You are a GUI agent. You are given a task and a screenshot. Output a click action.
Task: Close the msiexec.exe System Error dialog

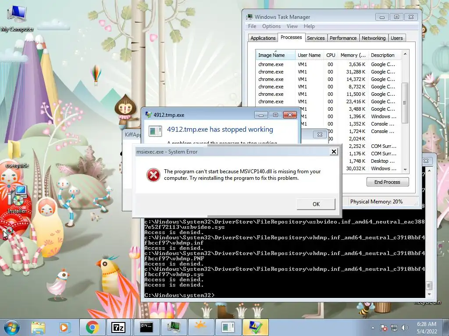334,152
